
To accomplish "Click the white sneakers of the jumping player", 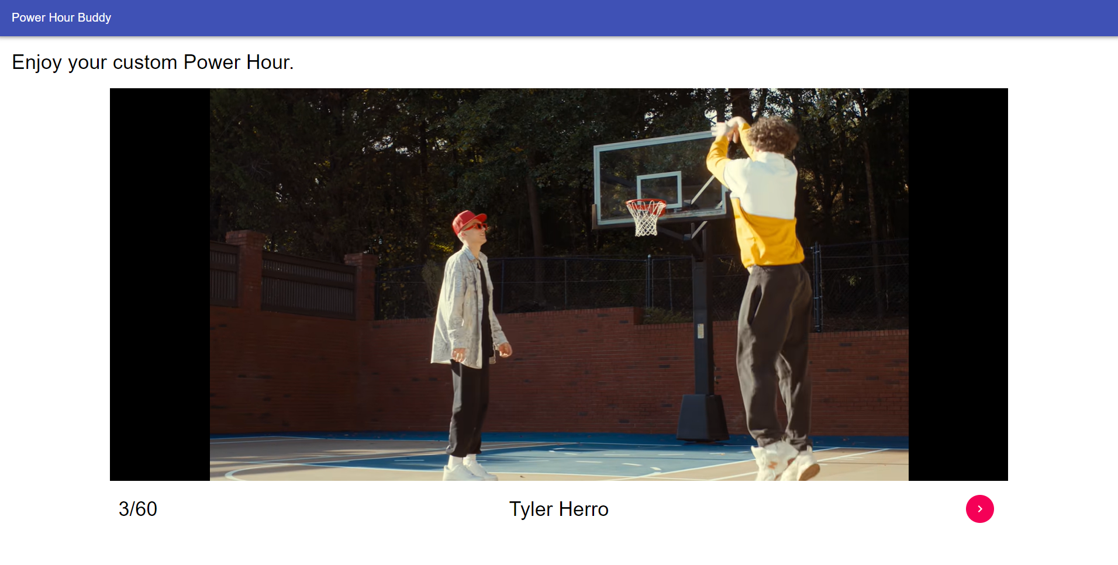I will click(786, 462).
